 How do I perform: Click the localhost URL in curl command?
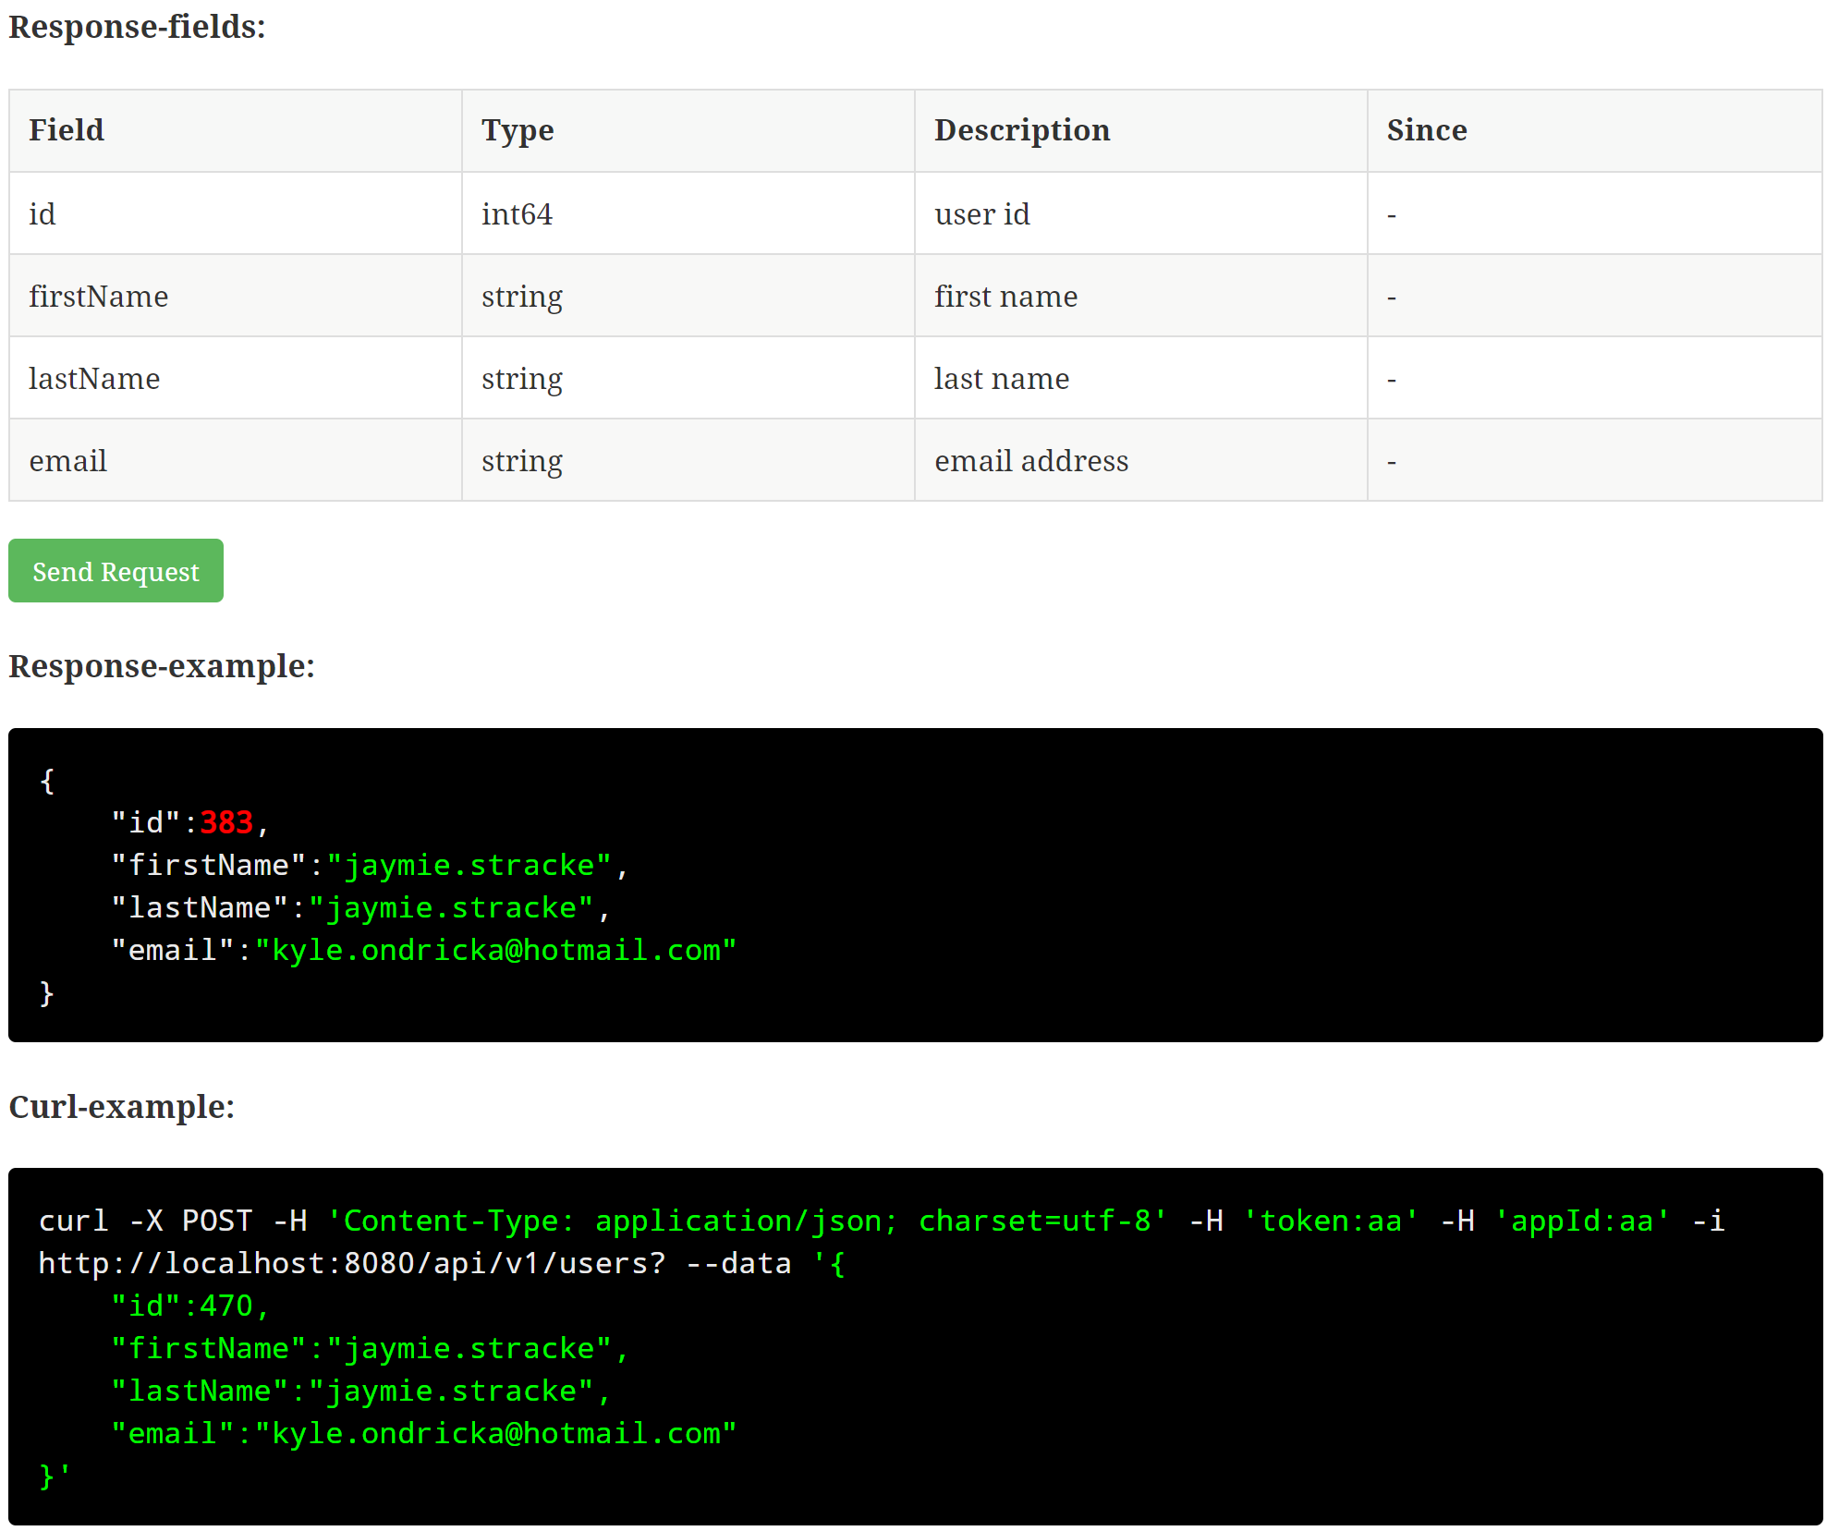[351, 1263]
